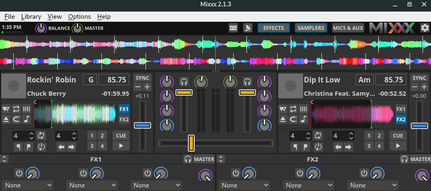Screen dimensions: 431x191
Task: Activate beatloop toggle on Dip It Low deck
Action: pos(318,135)
